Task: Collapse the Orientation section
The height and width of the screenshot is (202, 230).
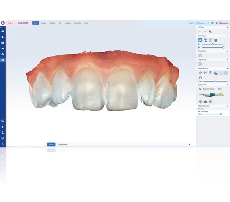Action: 228,51
